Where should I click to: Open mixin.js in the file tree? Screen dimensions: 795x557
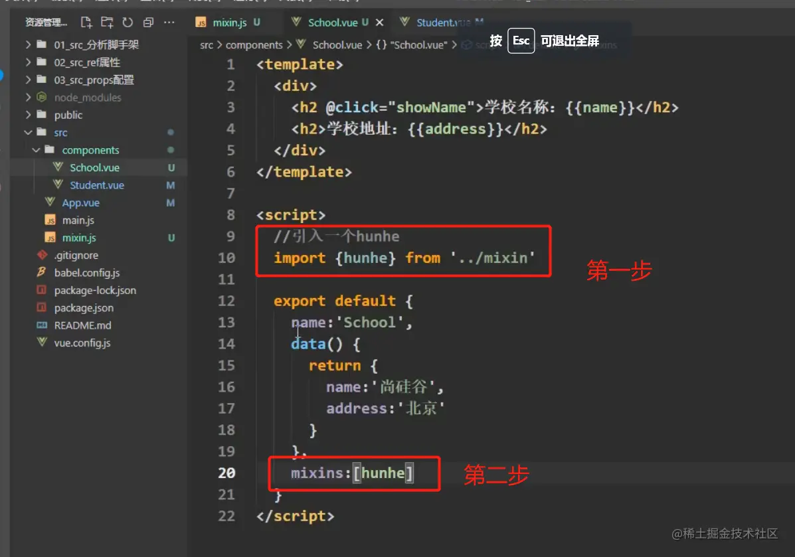79,238
